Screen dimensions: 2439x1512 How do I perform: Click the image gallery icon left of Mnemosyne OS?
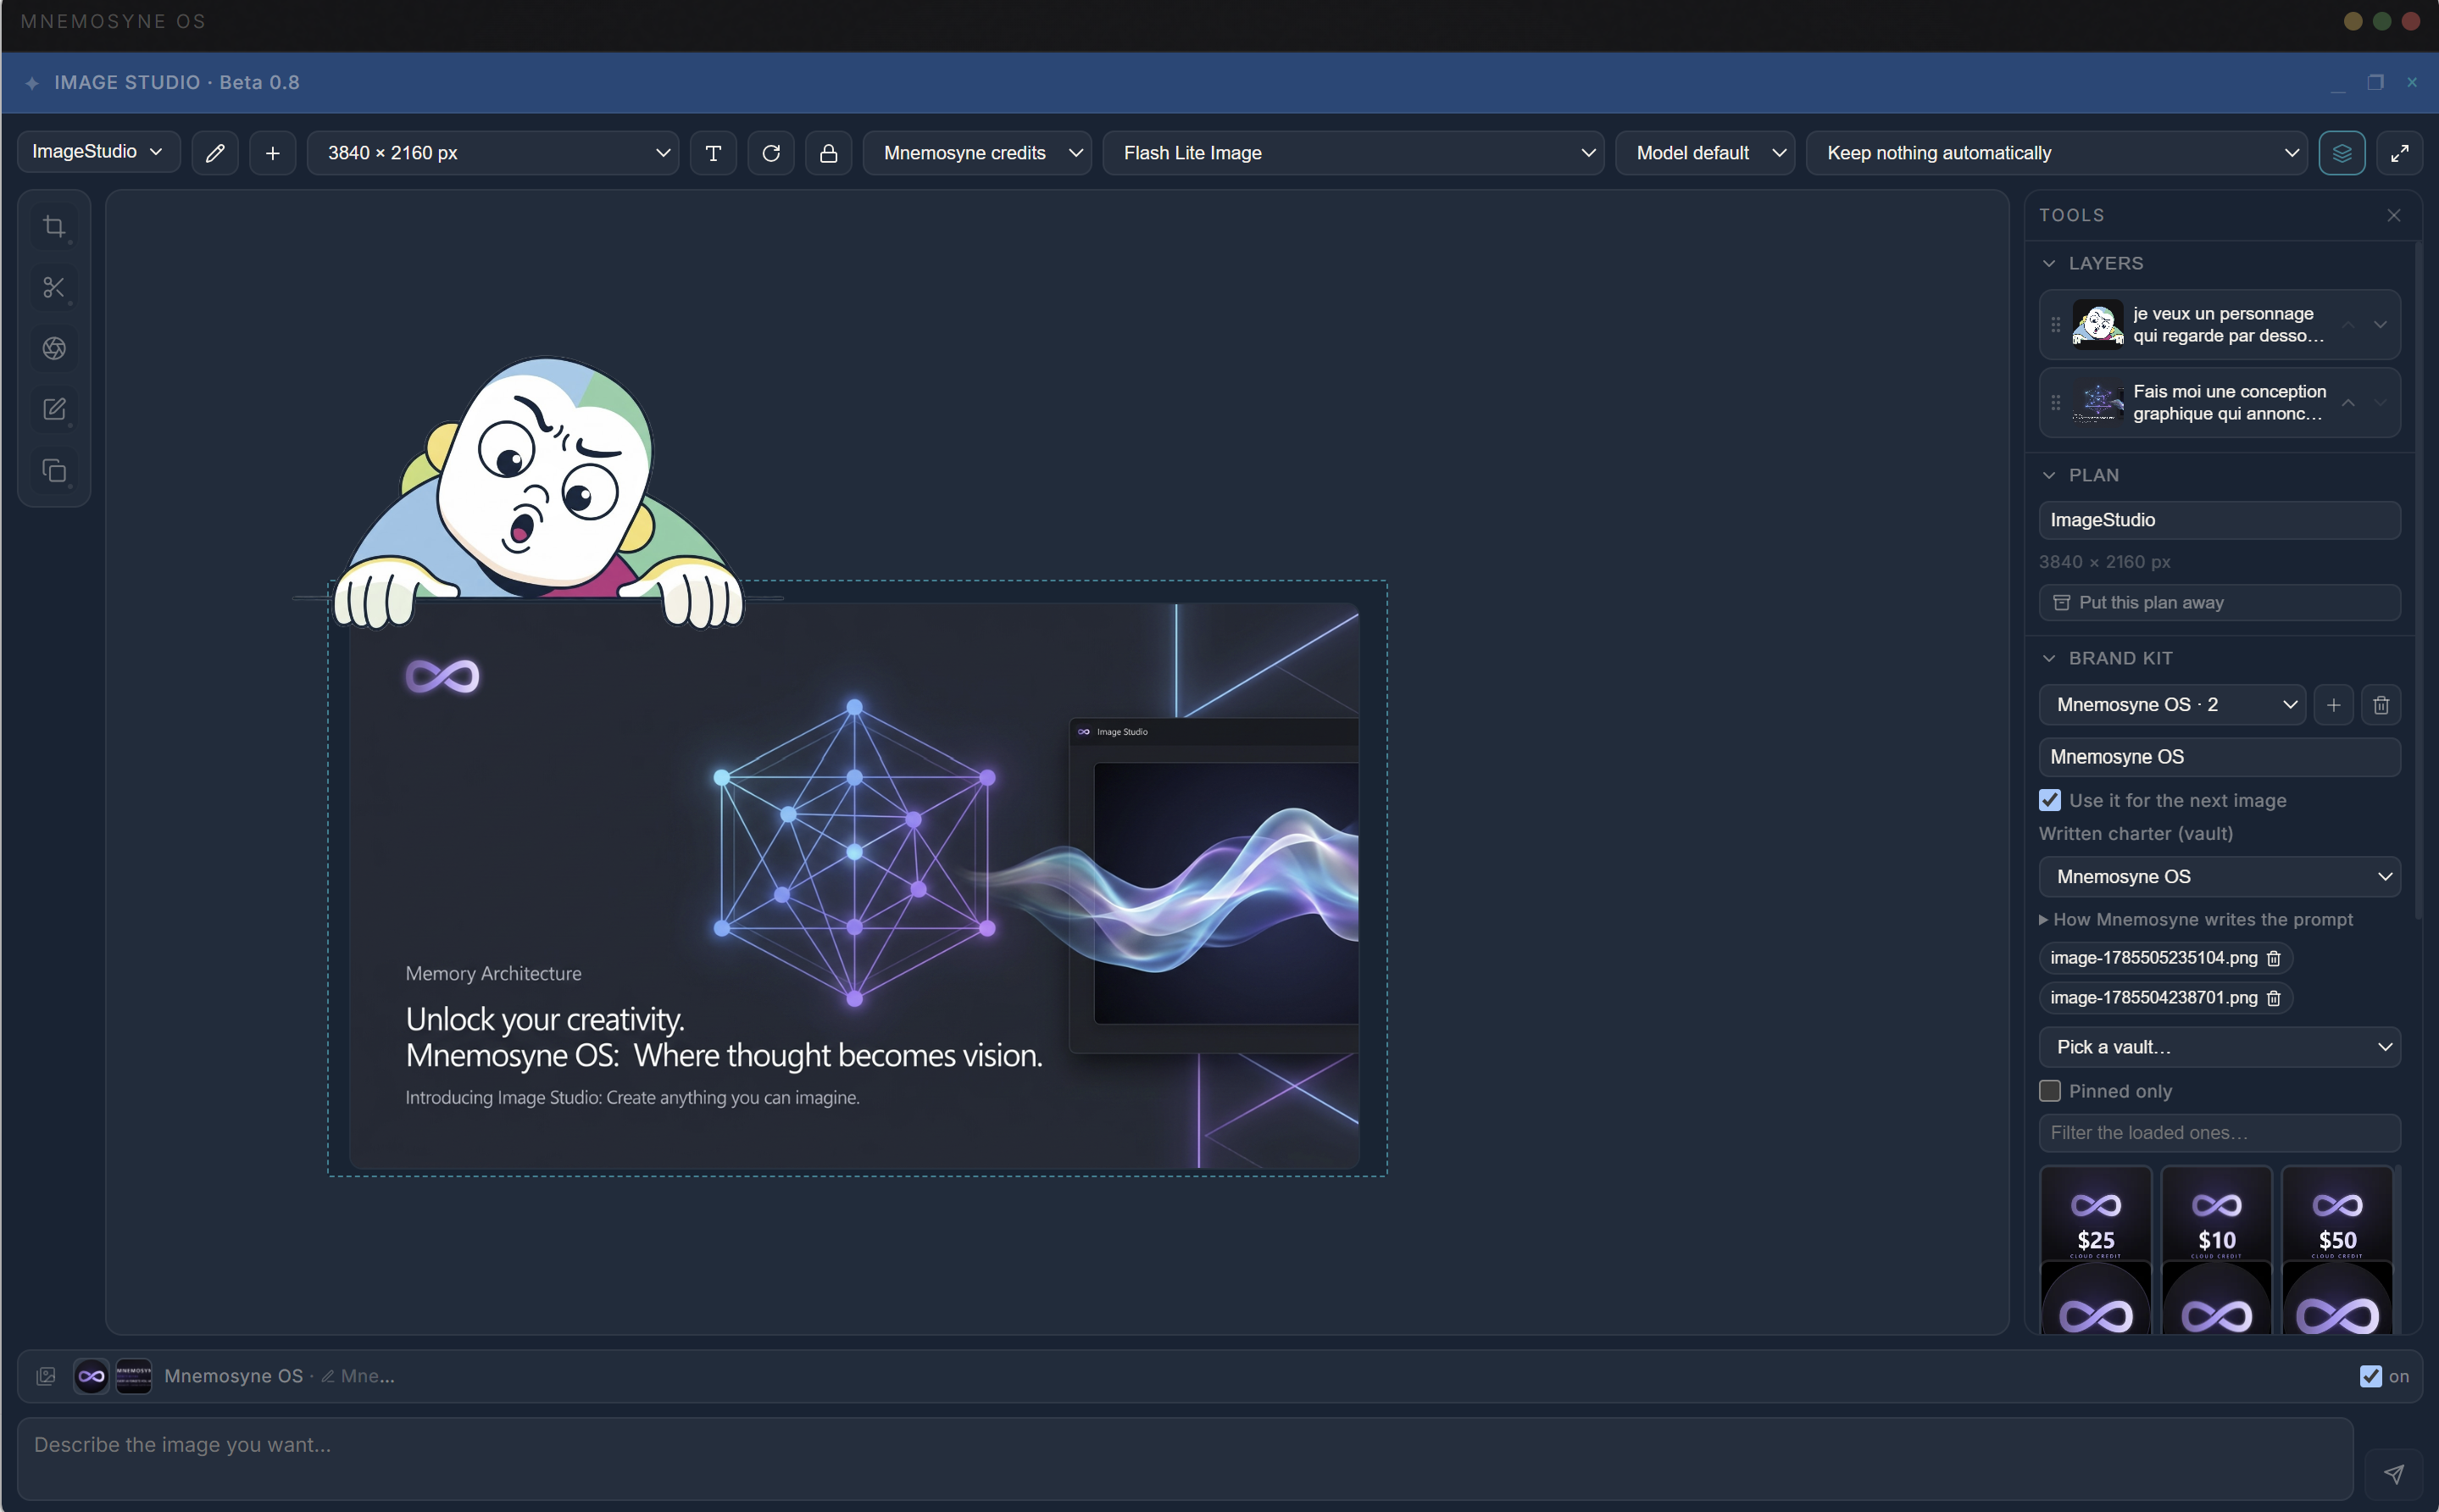(x=46, y=1376)
